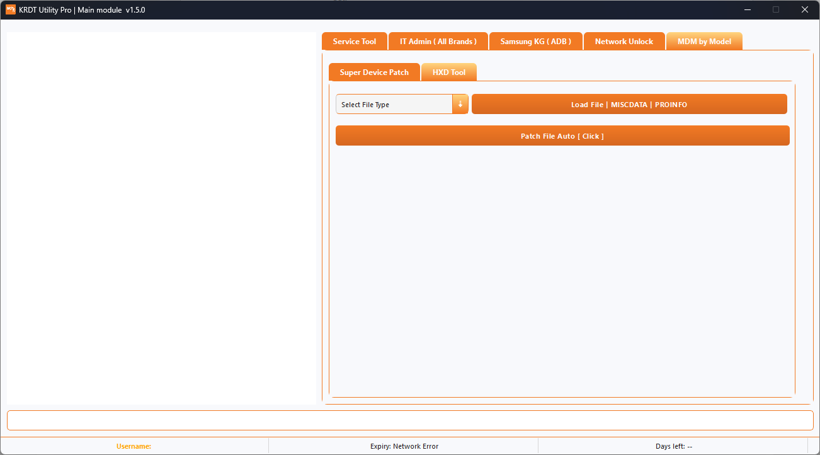This screenshot has width=820, height=455.
Task: Switch to the MDM by Model tab
Action: point(704,40)
